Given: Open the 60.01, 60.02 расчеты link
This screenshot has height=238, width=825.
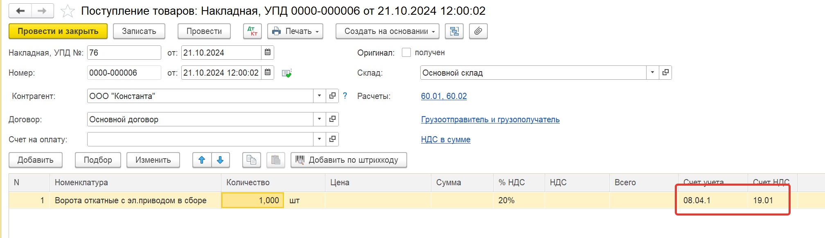Looking at the screenshot, I should pyautogui.click(x=444, y=96).
